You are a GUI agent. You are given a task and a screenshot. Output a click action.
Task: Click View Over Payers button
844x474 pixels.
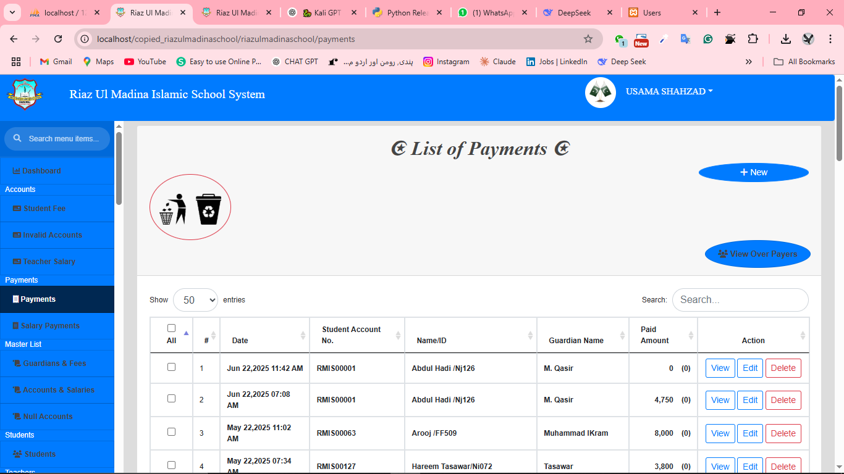757,254
